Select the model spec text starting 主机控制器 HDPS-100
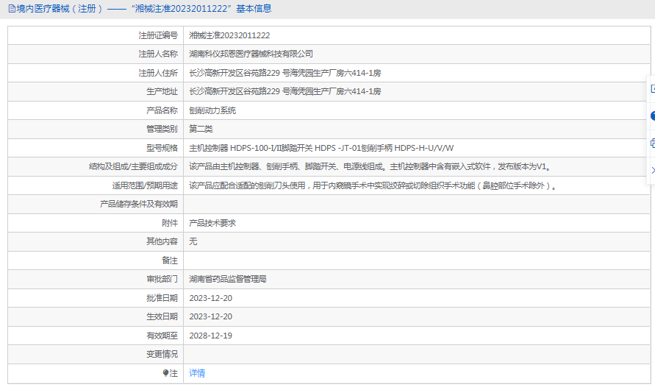Viewport: 655px width, 390px height. 321,148
